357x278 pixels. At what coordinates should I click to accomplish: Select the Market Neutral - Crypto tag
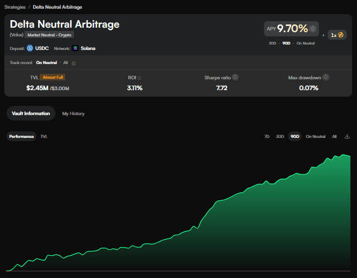coord(49,35)
